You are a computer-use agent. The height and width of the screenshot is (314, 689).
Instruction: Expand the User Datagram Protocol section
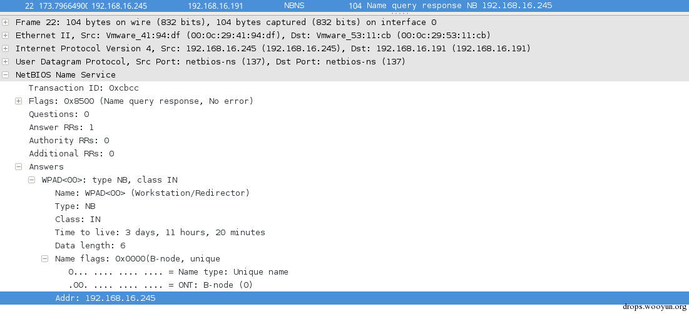[x=5, y=62]
